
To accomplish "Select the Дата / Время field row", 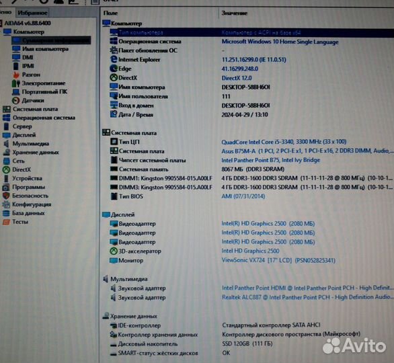I will [x=251, y=114].
